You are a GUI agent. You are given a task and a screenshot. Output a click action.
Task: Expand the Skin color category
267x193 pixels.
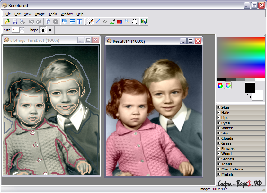(x=218, y=107)
